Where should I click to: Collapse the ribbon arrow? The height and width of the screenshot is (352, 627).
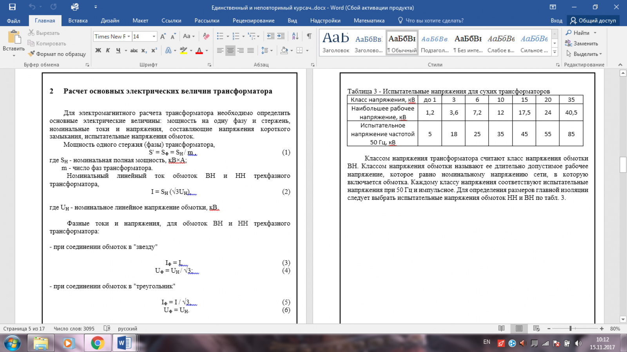[x=620, y=65]
